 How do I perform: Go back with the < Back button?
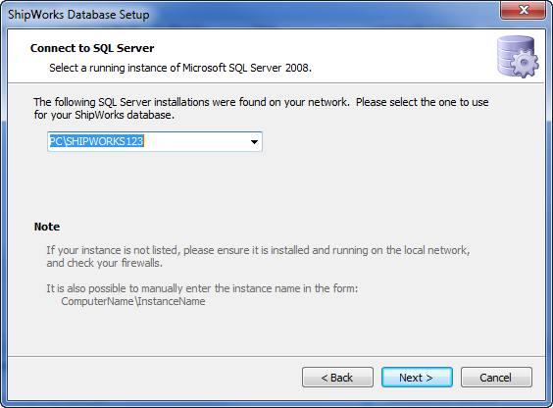pyautogui.click(x=337, y=378)
